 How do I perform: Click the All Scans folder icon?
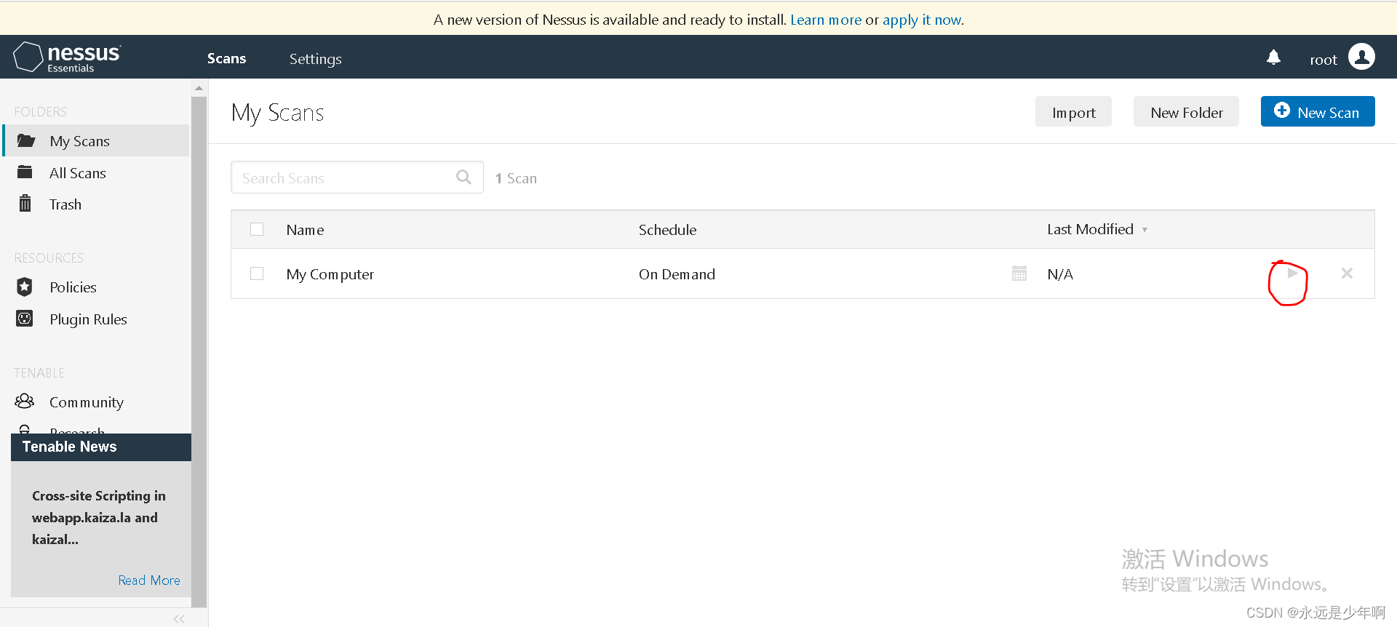[x=25, y=172]
